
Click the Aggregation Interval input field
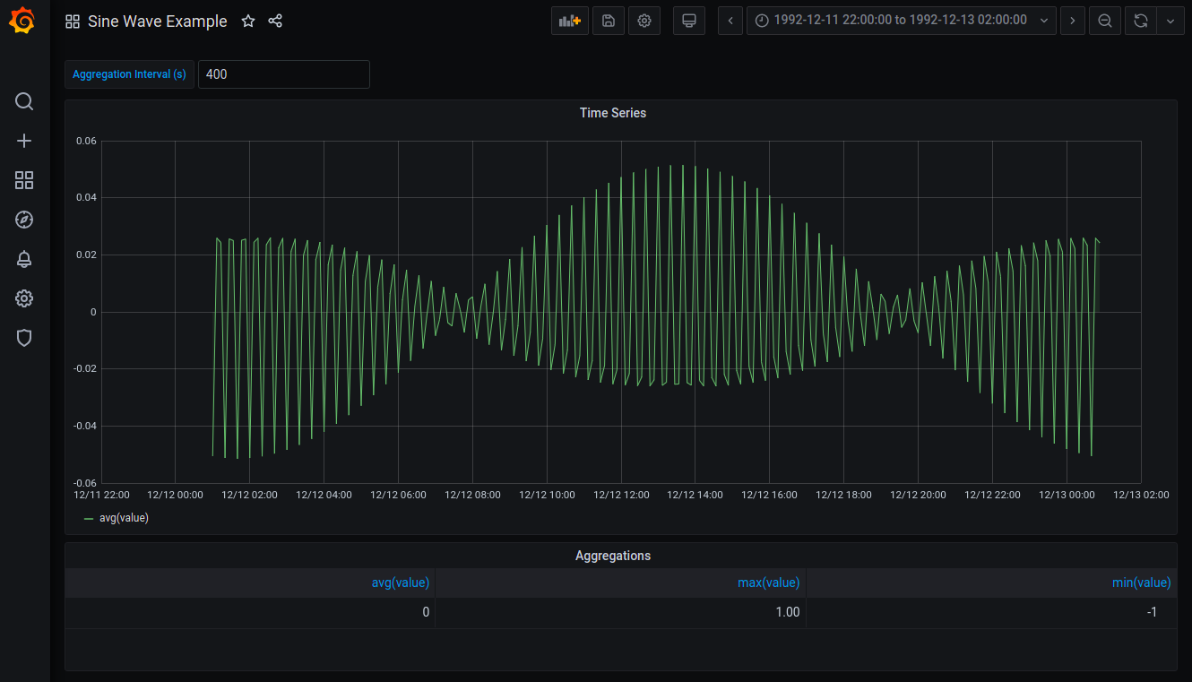click(x=284, y=74)
